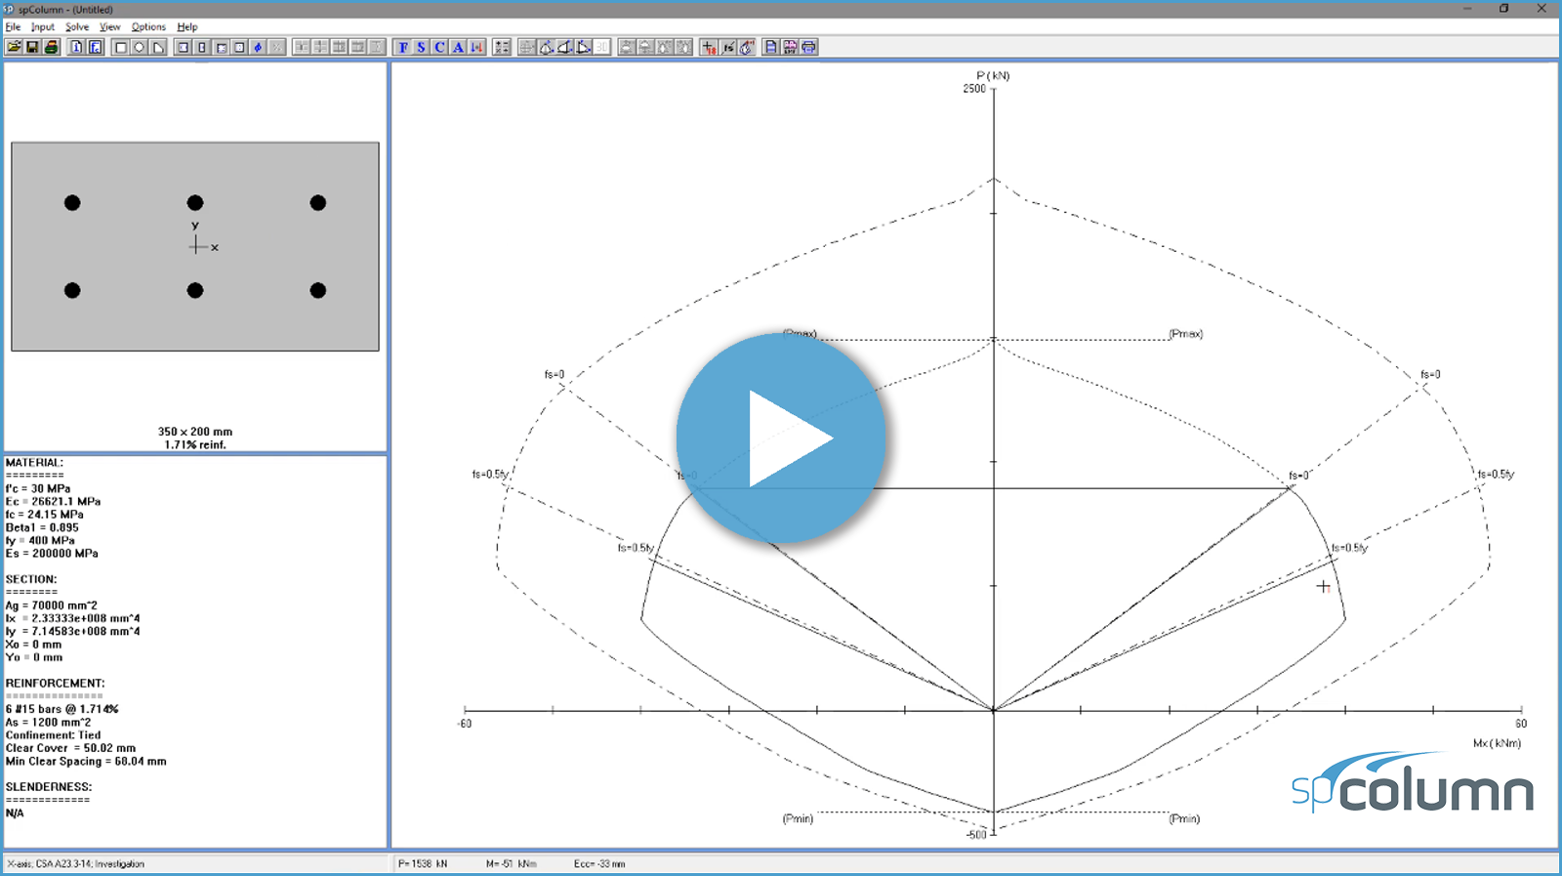This screenshot has height=876, width=1562.
Task: Click the 'Ecc= -33 mm' status bar value
Action: (x=599, y=864)
